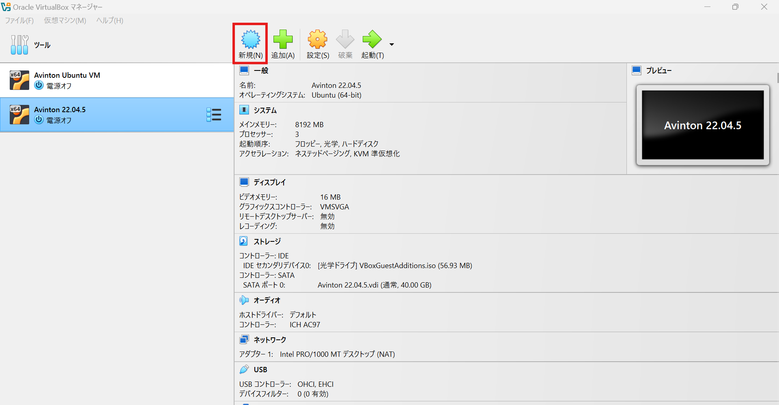Screen dimensions: 779x405
Task: Click the ストレージ disk icon
Action: point(243,241)
